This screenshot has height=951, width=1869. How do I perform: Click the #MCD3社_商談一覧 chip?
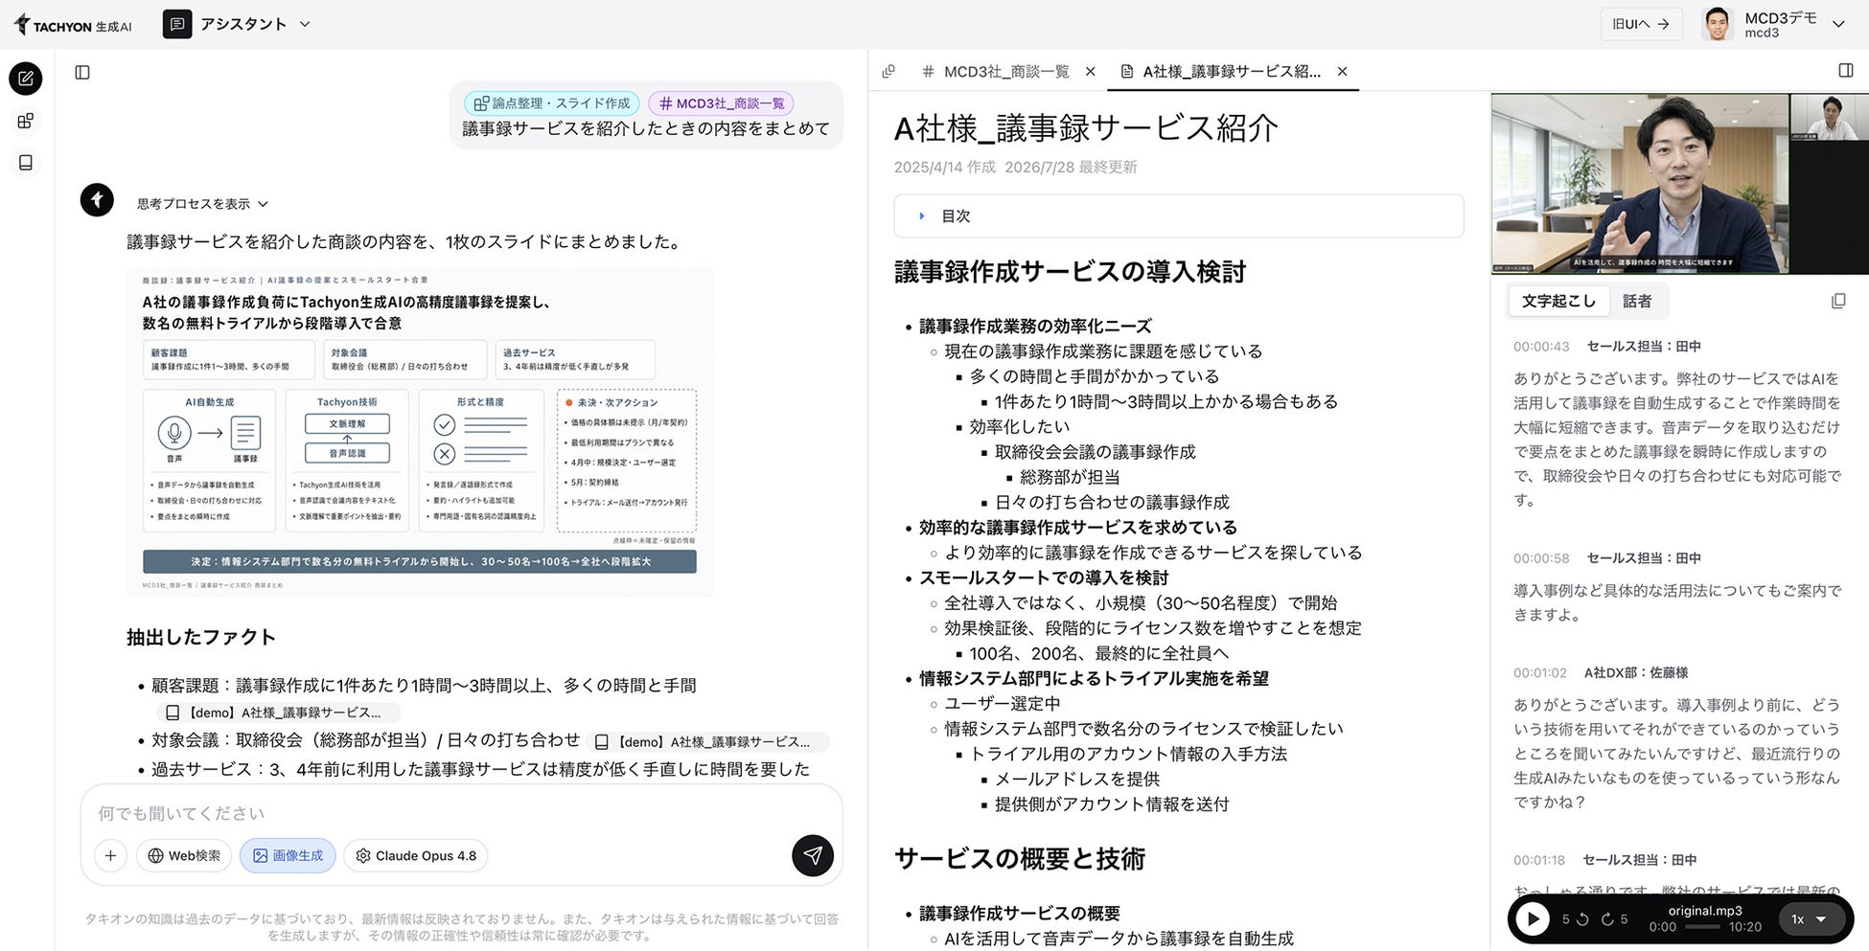coord(722,103)
